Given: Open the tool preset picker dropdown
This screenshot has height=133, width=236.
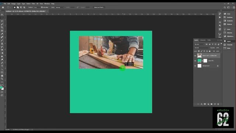Looking at the screenshot, I should tap(9, 7).
